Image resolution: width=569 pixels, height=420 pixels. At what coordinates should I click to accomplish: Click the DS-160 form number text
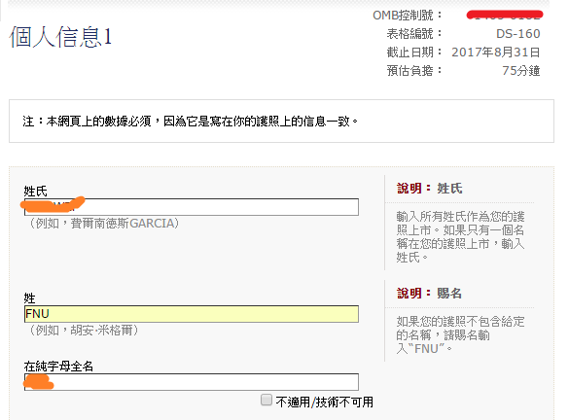(517, 34)
